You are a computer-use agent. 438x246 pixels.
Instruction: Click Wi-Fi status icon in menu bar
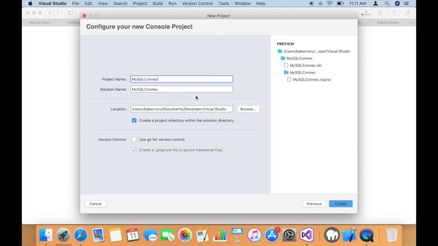pos(330,3)
